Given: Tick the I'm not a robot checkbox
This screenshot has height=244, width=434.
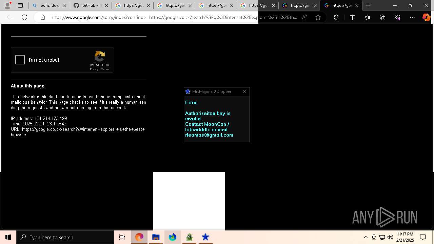Looking at the screenshot, I should pyautogui.click(x=20, y=60).
